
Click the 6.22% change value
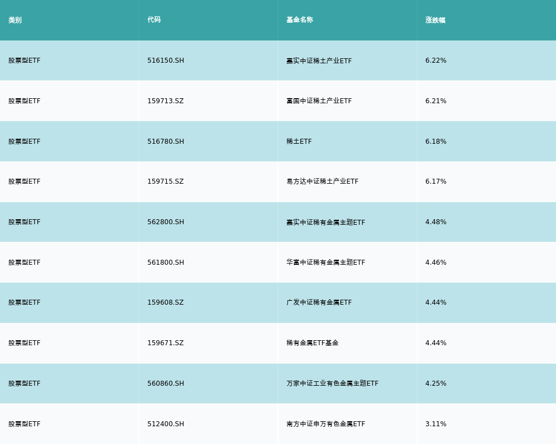436,60
